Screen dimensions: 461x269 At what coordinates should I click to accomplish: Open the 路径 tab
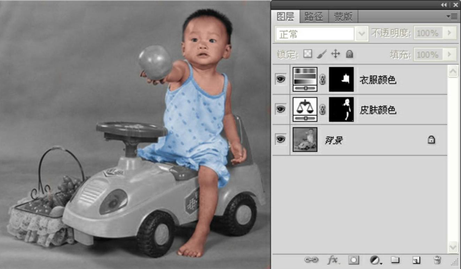[x=314, y=17]
